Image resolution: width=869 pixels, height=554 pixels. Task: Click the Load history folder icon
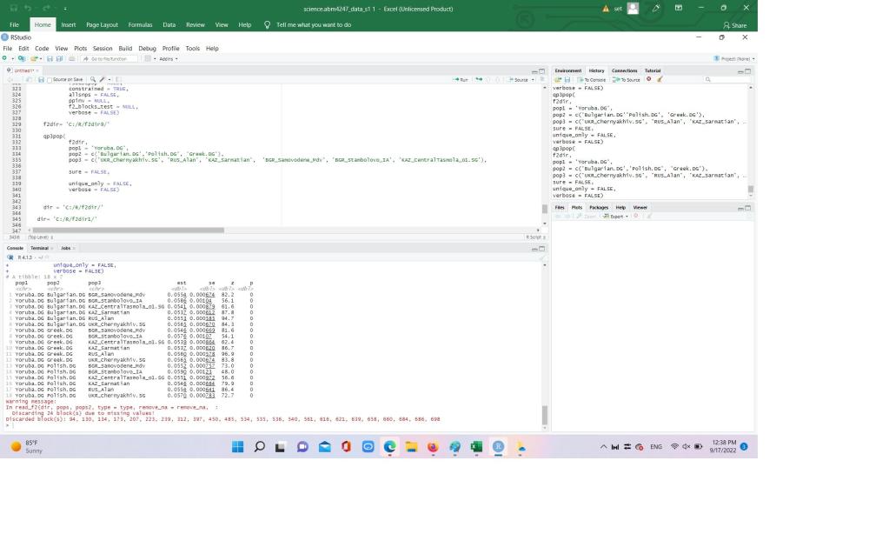click(x=557, y=79)
